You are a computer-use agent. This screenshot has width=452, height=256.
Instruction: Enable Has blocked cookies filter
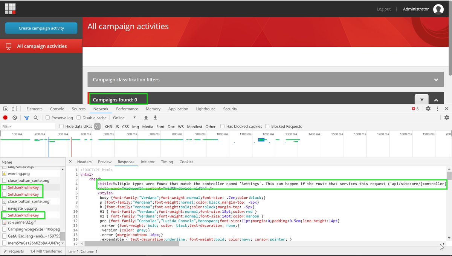coord(223,126)
